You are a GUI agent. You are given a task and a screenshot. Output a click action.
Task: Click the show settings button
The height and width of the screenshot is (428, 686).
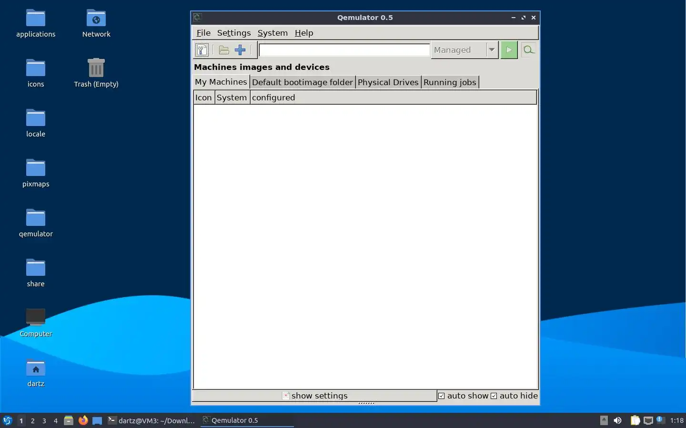pos(315,396)
